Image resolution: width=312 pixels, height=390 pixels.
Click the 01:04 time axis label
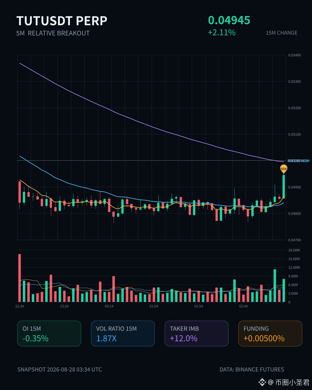coord(154,306)
